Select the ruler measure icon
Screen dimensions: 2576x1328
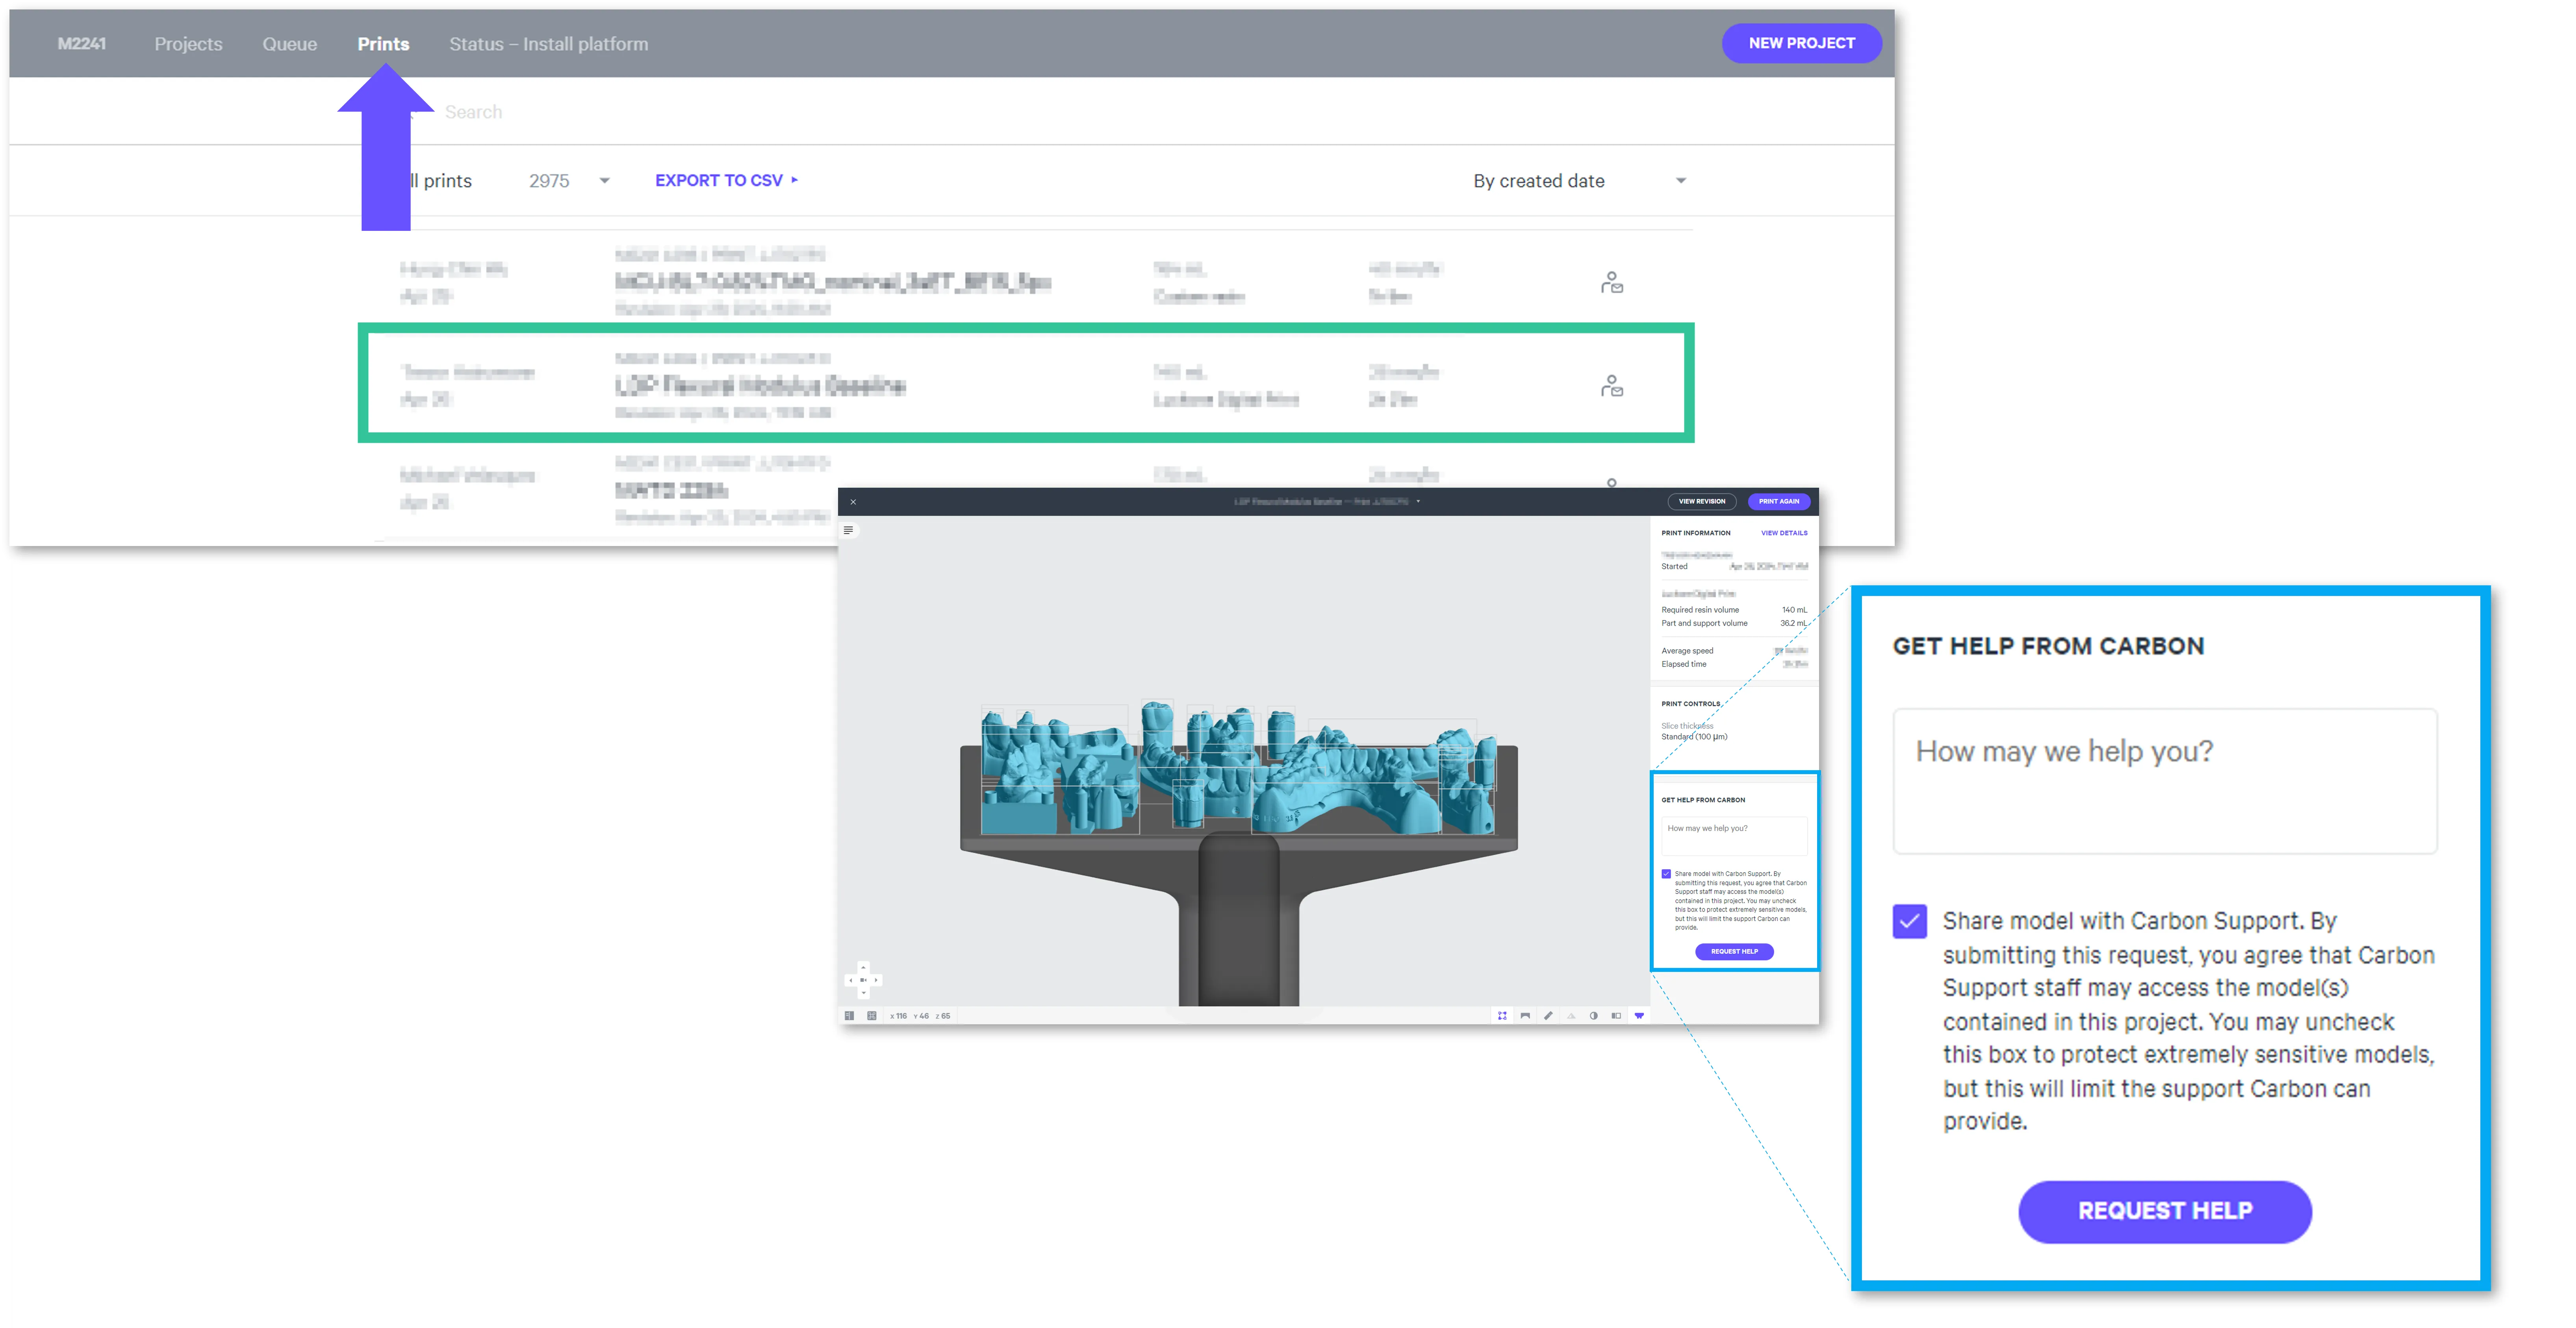point(1548,1016)
